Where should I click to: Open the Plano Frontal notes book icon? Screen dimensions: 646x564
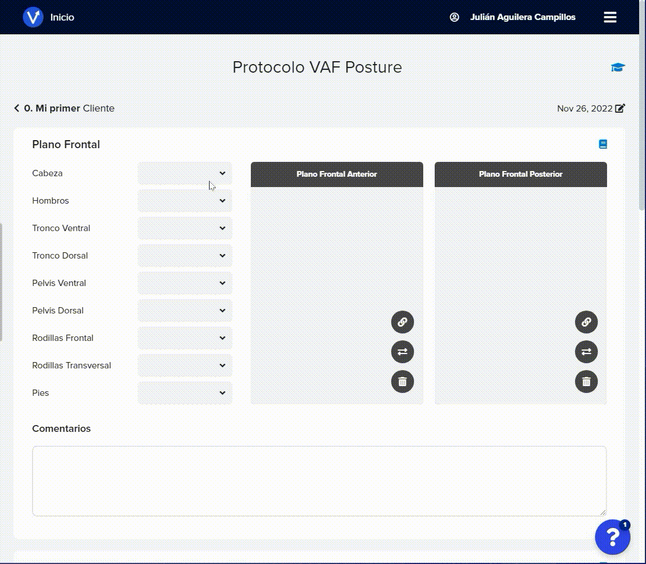(x=602, y=144)
